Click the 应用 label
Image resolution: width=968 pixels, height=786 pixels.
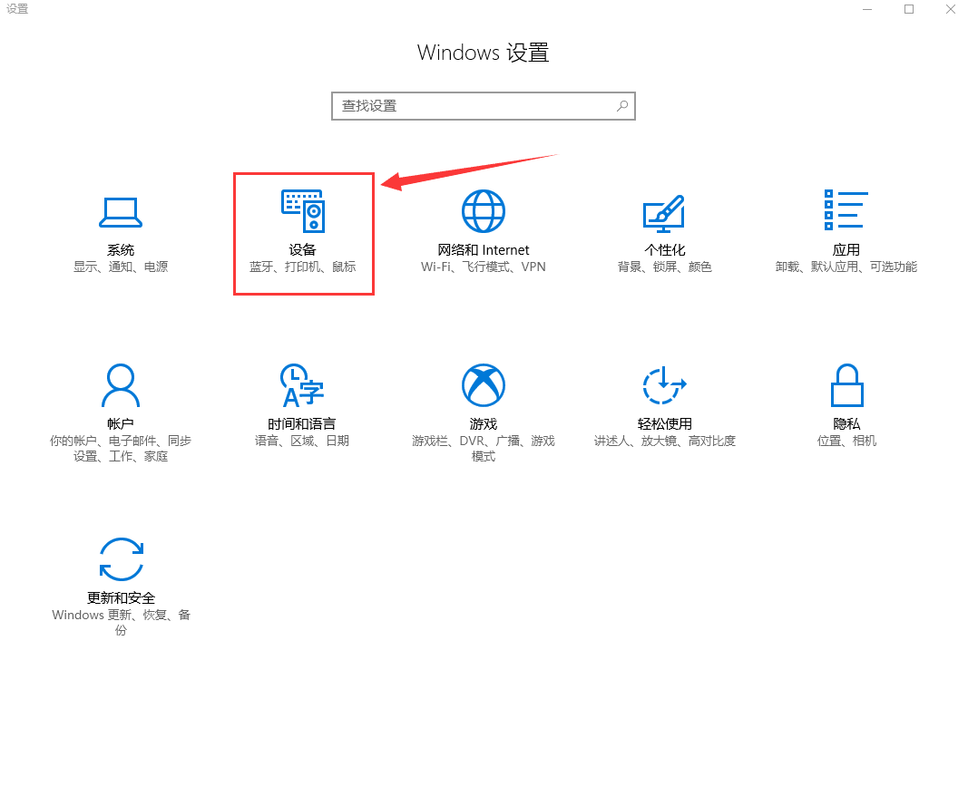[x=846, y=250]
